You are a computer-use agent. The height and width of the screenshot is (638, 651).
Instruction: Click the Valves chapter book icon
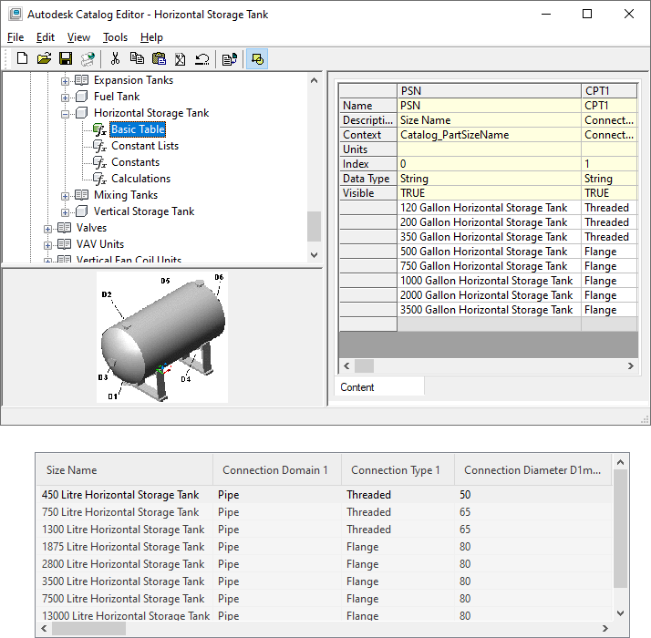(x=64, y=228)
